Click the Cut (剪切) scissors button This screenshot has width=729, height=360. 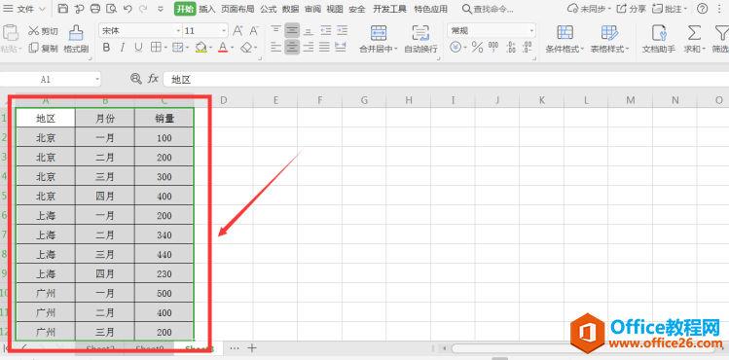(43, 31)
